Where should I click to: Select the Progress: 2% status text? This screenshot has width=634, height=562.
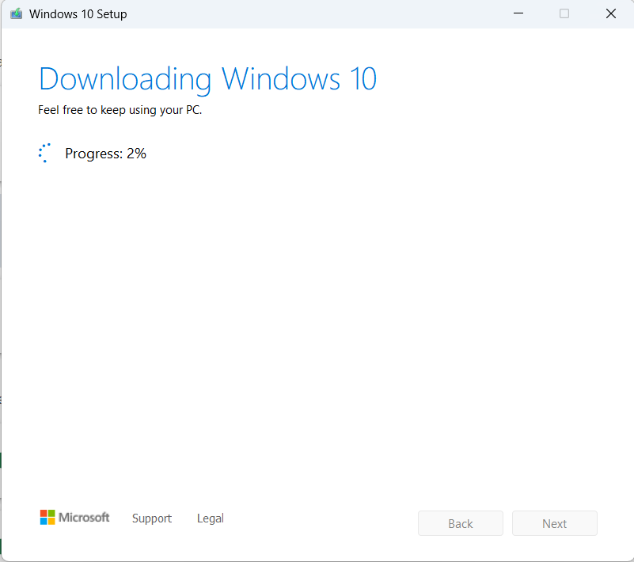tap(105, 153)
